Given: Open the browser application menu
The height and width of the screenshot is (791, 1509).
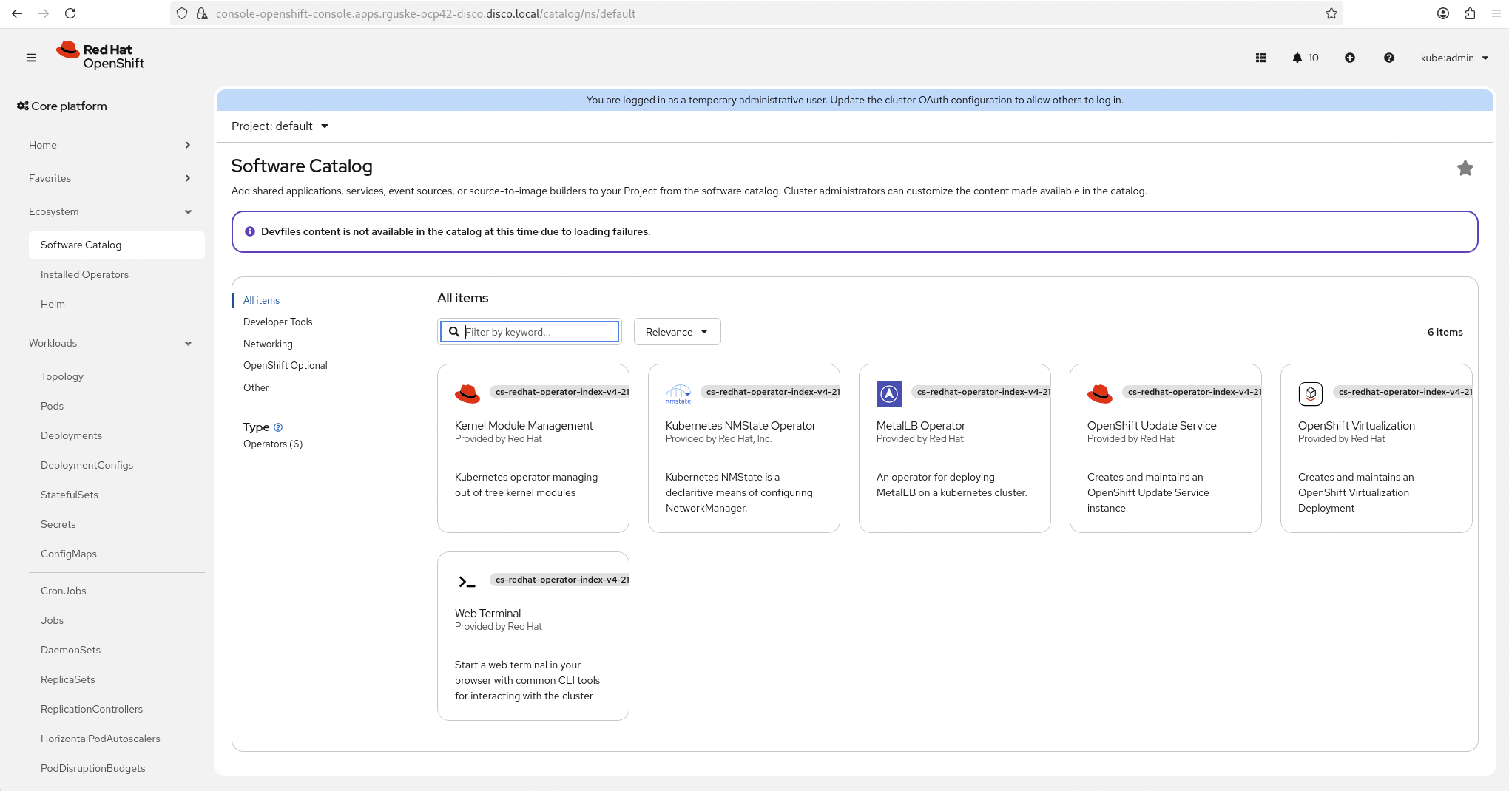Looking at the screenshot, I should click(1496, 13).
